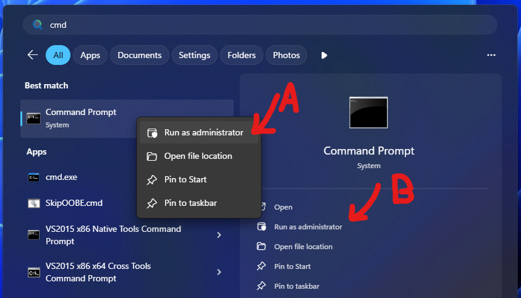Image resolution: width=521 pixels, height=298 pixels.
Task: Switch to the Apps filter tab
Action: 90,55
